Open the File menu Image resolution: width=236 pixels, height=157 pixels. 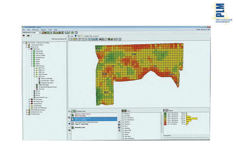pos(24,30)
